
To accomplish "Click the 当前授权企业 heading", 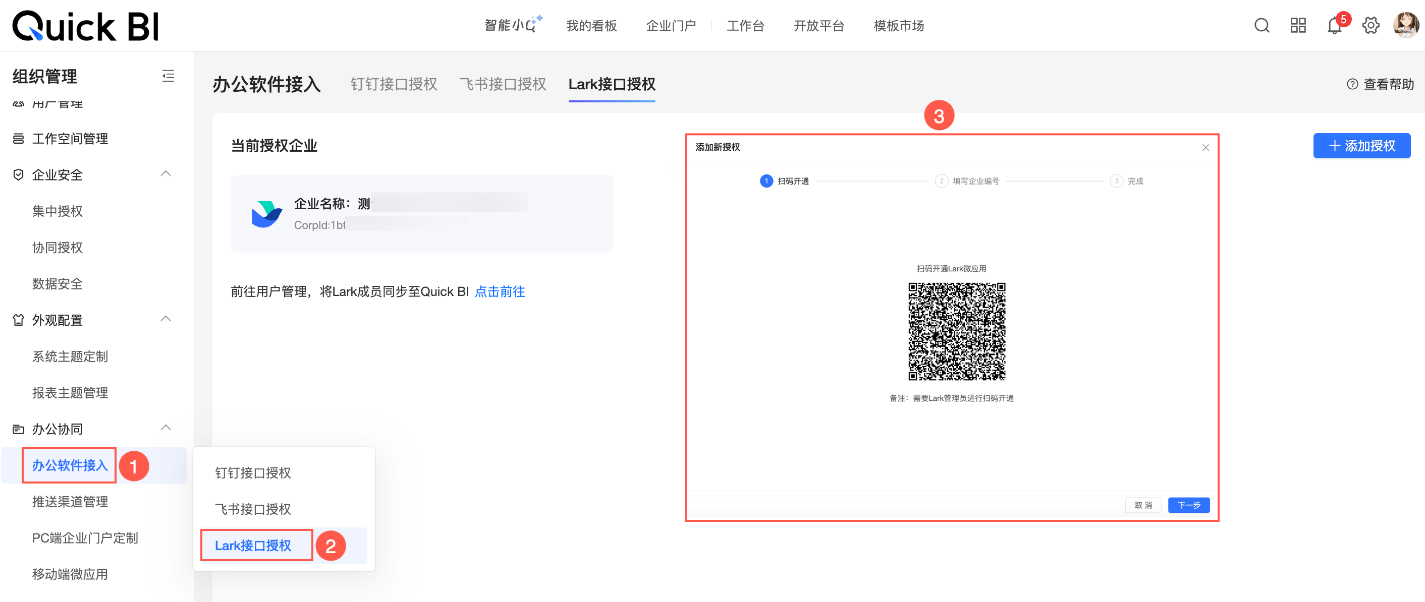I will (274, 146).
